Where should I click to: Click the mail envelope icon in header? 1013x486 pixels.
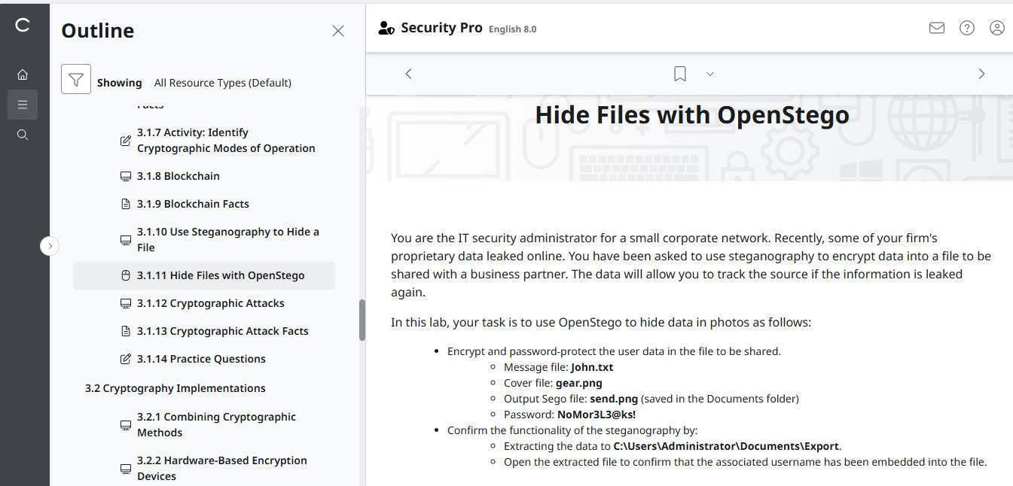tap(936, 28)
